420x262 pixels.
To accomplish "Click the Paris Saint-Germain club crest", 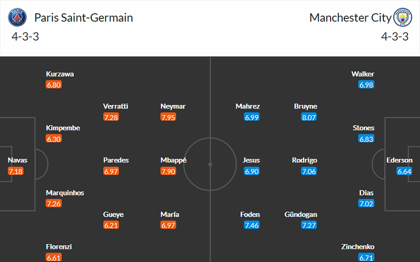I will click(17, 17).
